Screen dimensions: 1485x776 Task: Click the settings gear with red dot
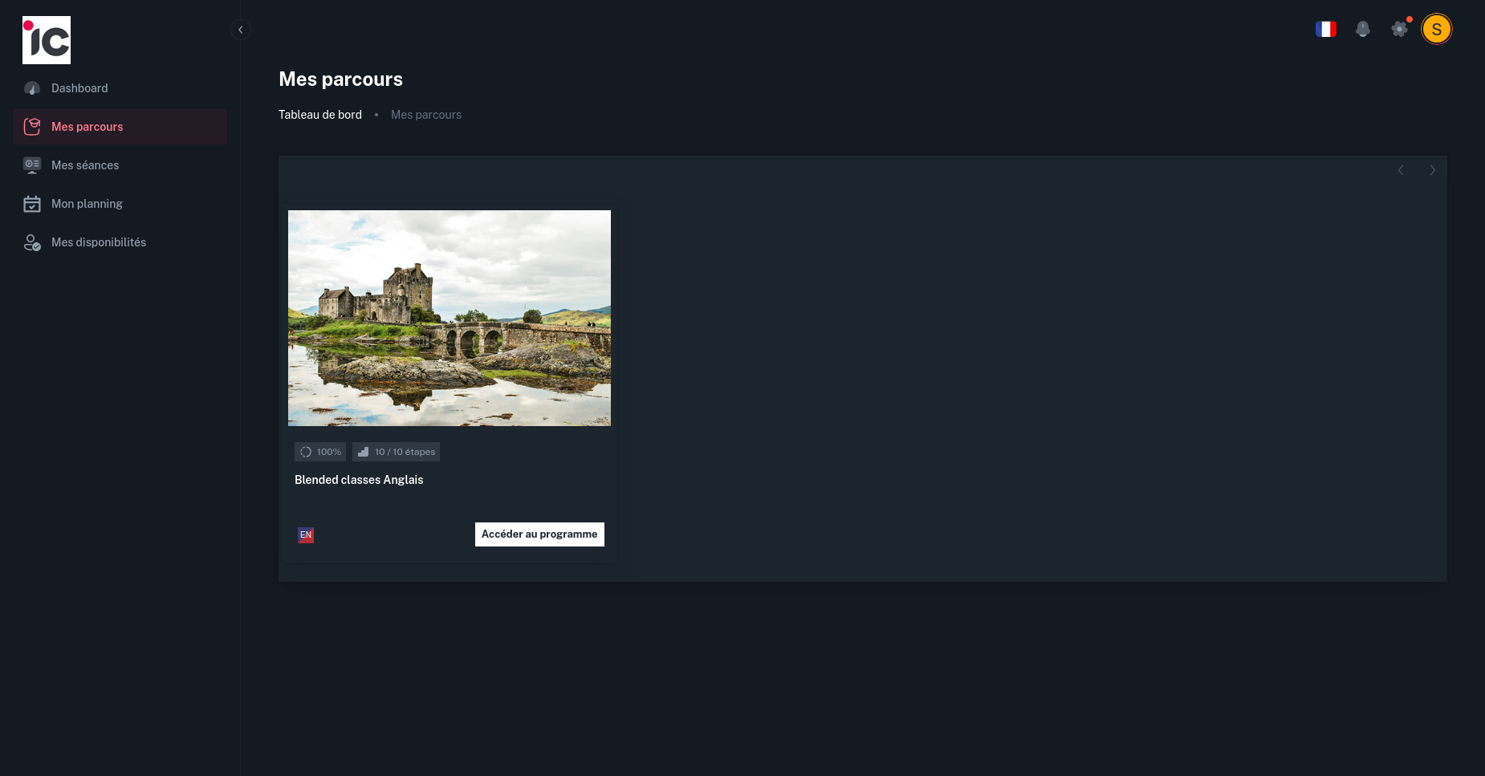pyautogui.click(x=1400, y=29)
